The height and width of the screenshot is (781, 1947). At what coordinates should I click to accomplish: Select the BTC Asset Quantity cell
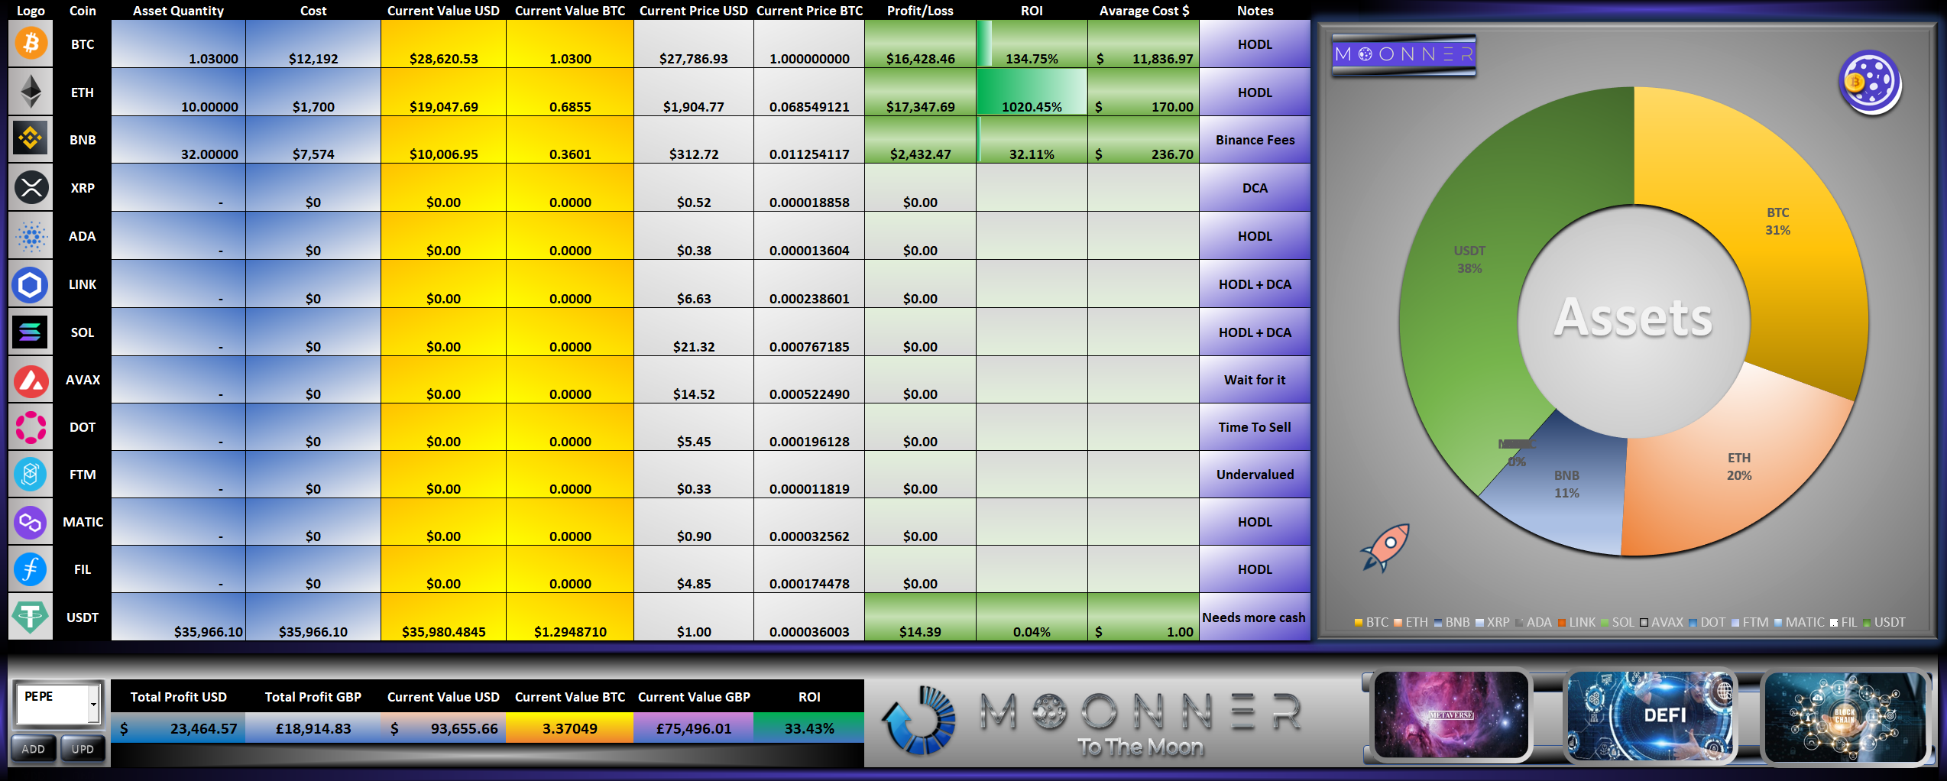179,44
